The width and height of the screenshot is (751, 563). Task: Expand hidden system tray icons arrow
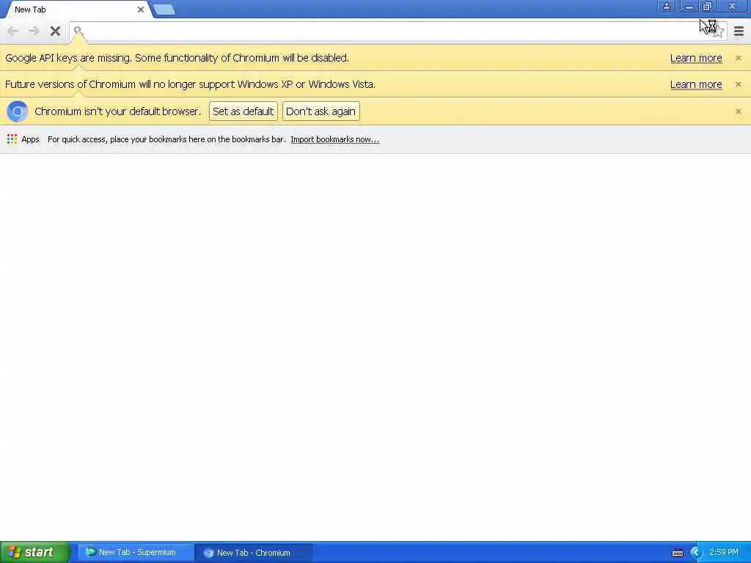[x=696, y=553]
